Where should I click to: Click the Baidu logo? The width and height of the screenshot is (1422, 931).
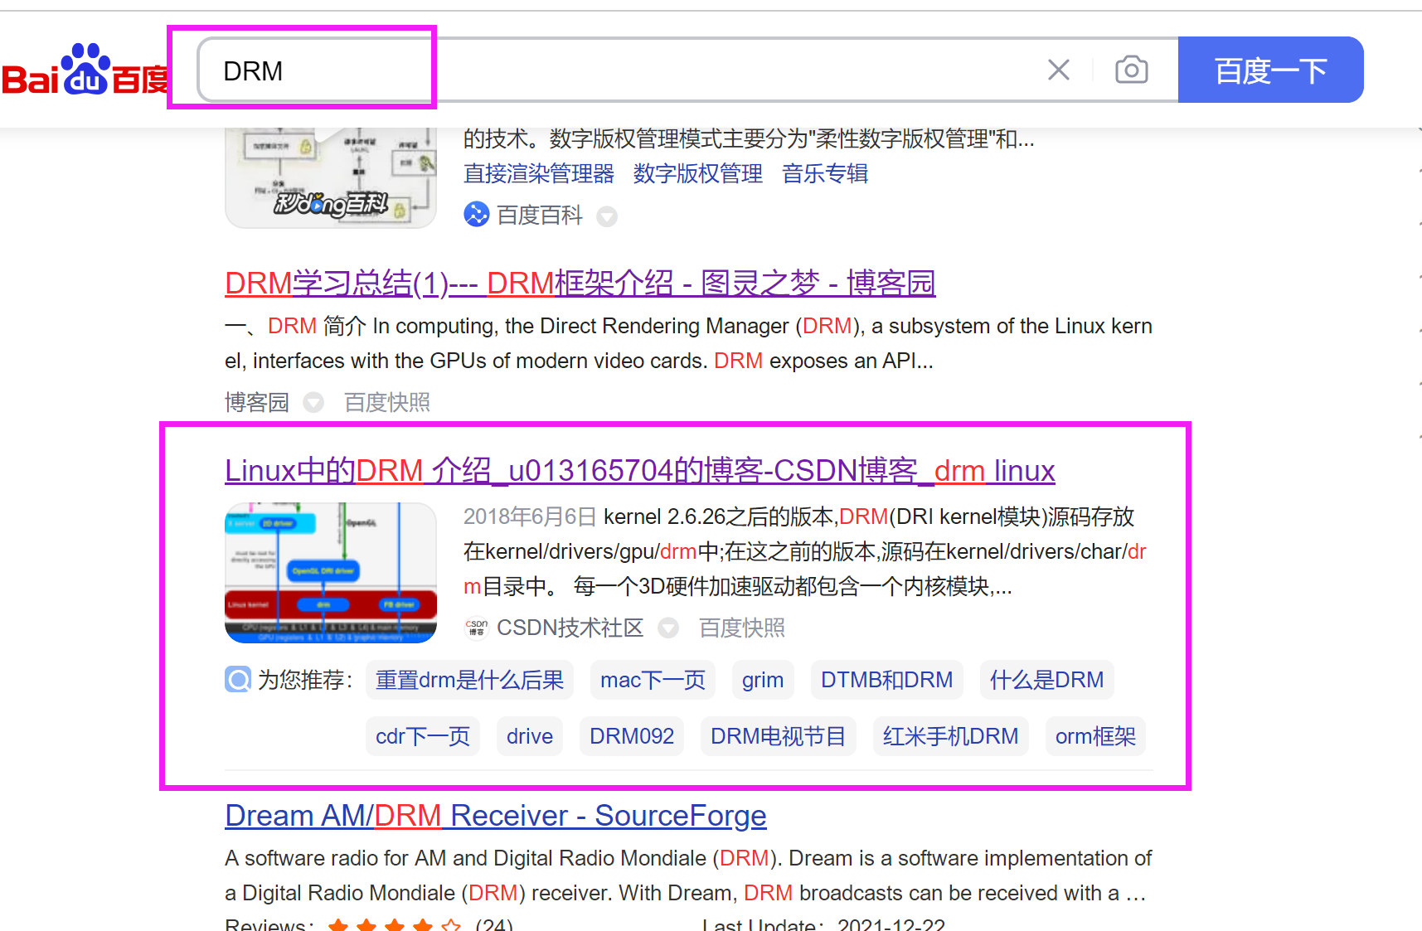tap(85, 70)
